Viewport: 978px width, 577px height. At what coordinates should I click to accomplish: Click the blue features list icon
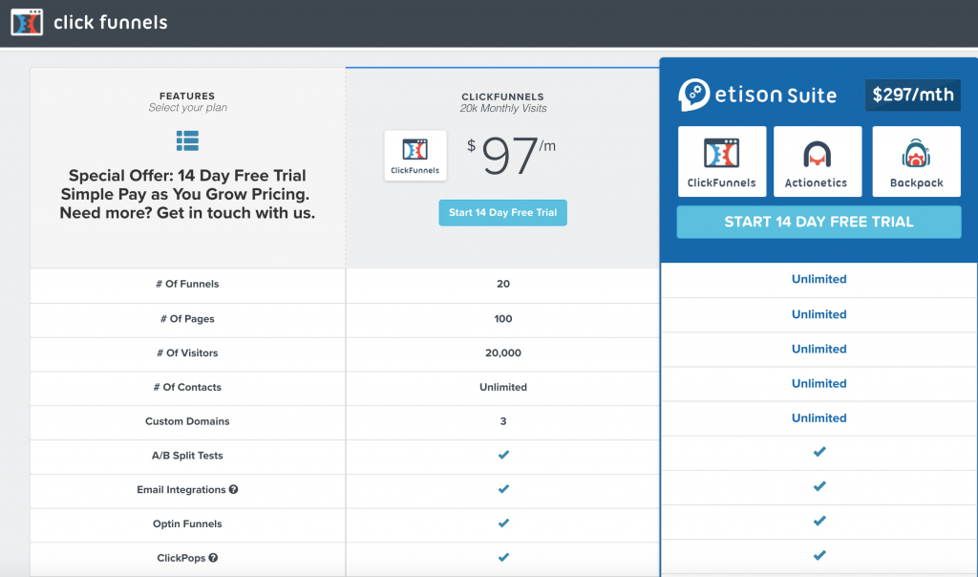pos(187,141)
